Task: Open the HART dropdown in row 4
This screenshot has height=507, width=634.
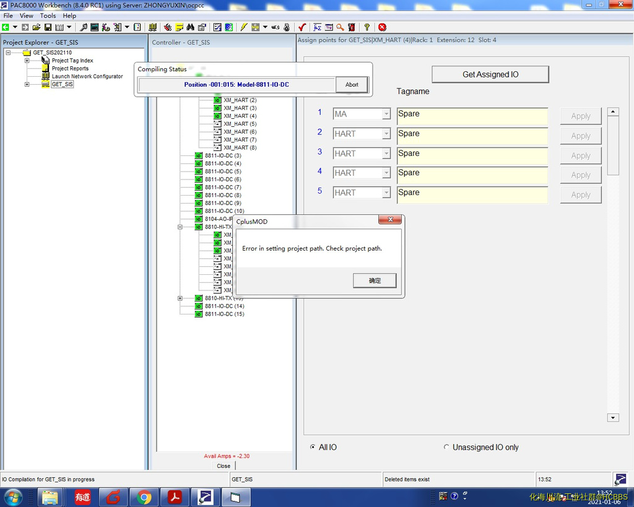Action: coord(386,173)
